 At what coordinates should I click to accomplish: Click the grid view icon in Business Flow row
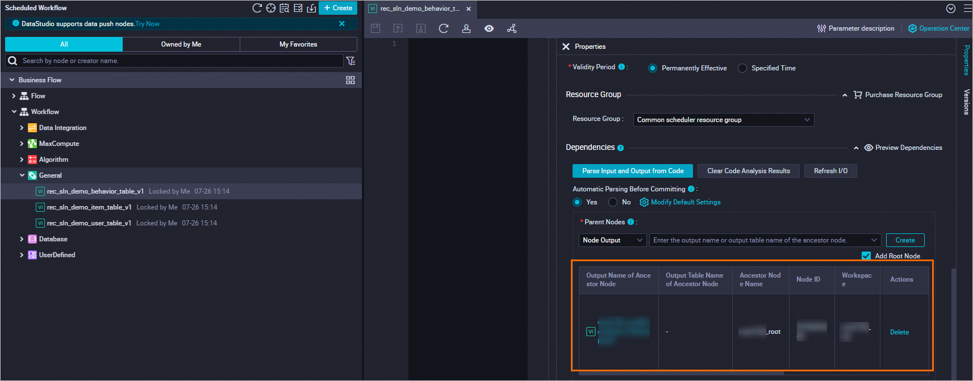point(350,80)
